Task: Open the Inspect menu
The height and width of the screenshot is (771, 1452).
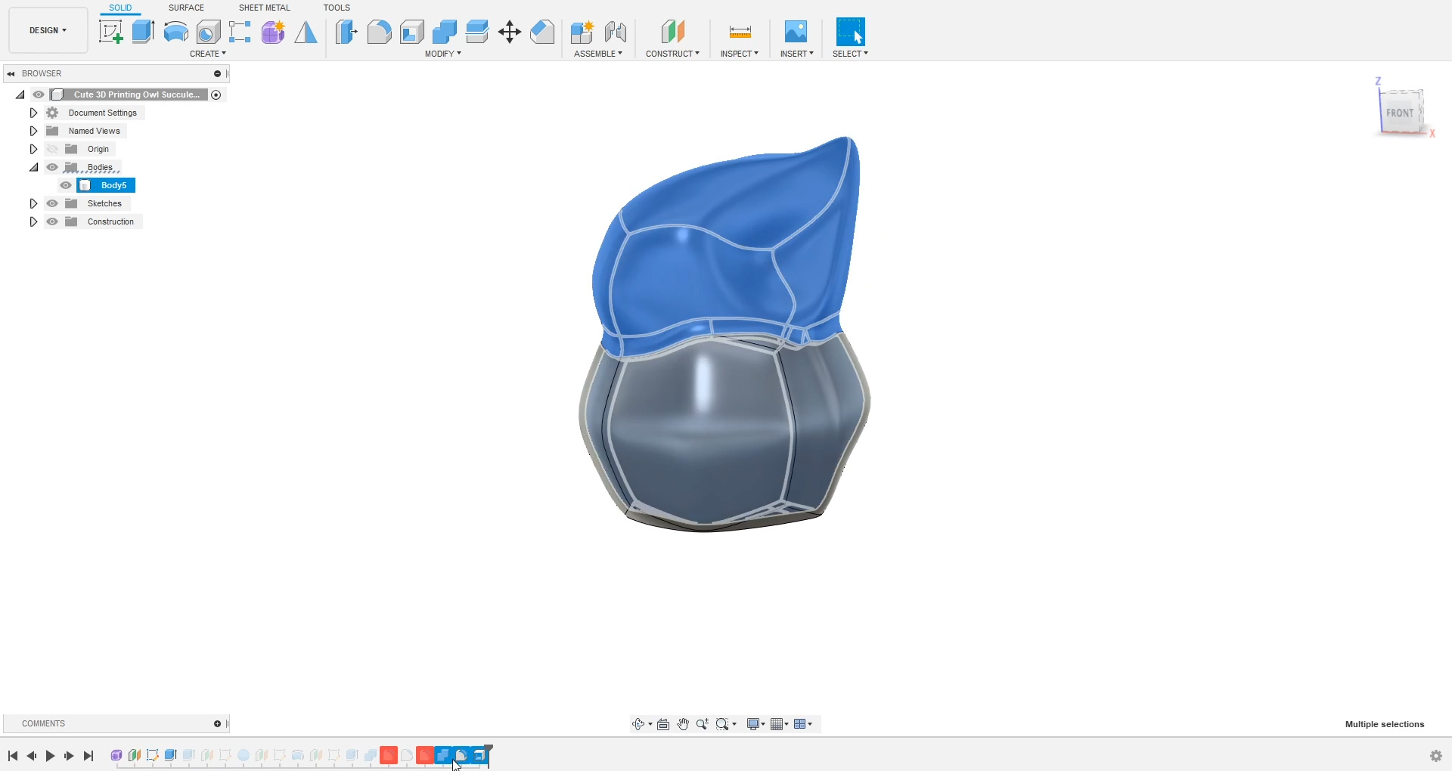Action: click(x=740, y=54)
